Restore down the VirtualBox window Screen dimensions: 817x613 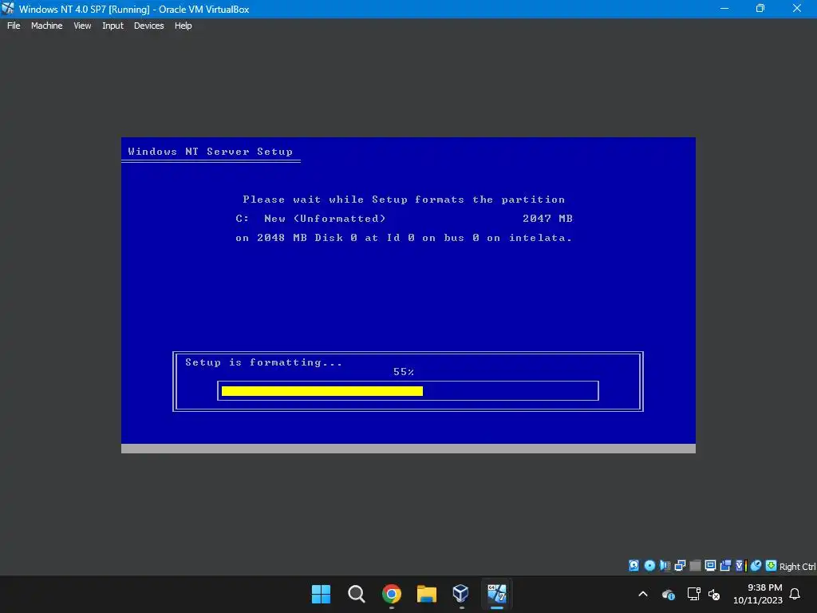[x=760, y=8]
